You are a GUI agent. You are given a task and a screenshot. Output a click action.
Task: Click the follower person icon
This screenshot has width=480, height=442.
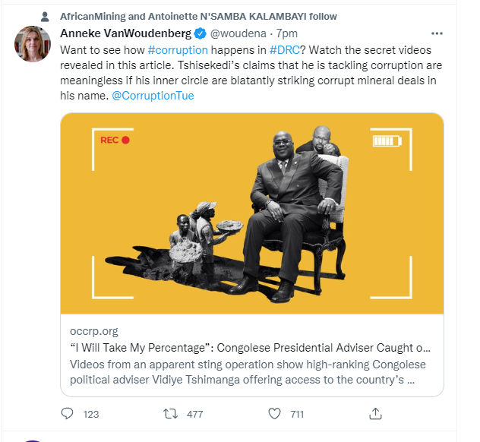(43, 17)
